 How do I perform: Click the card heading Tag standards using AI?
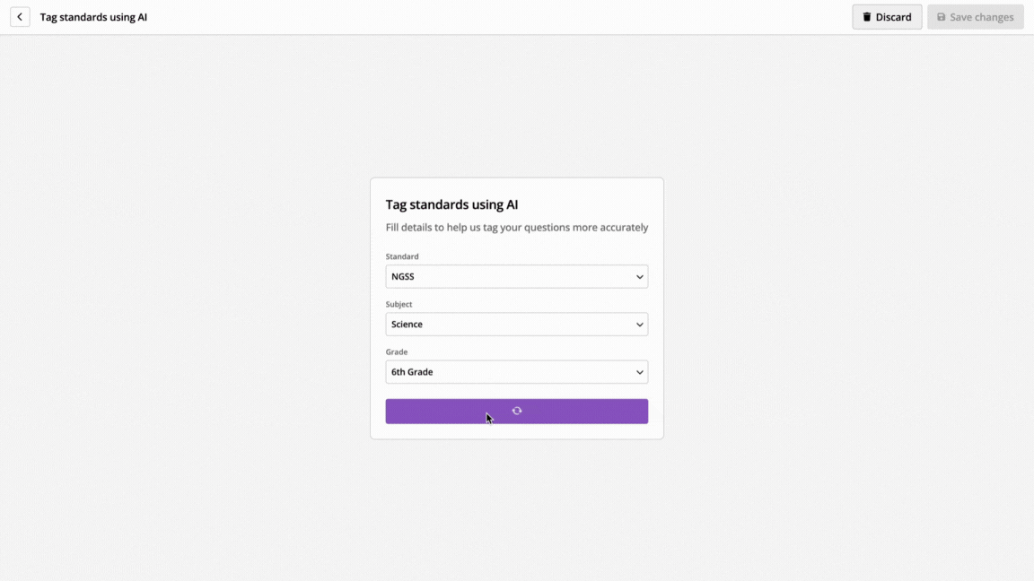[x=451, y=204]
